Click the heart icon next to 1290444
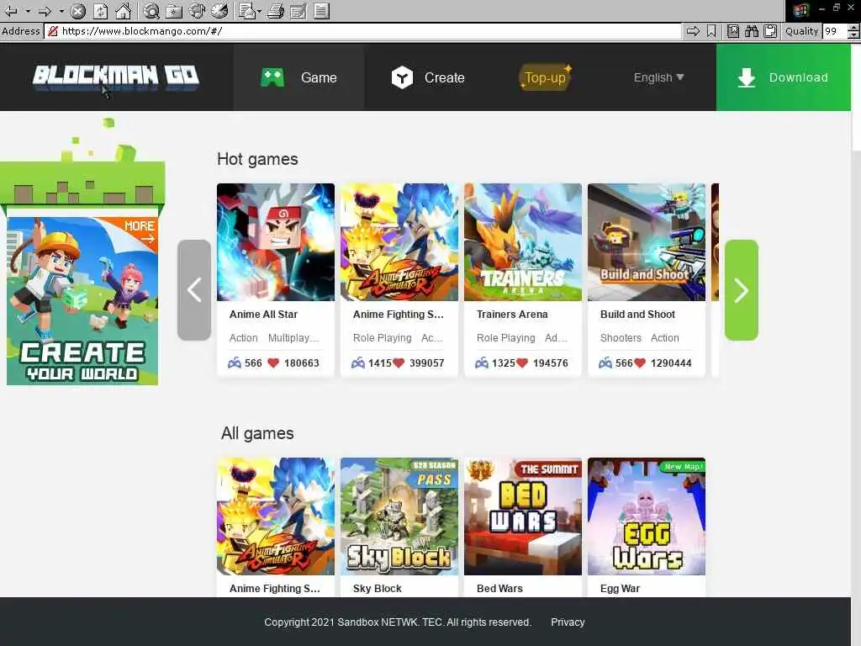The width and height of the screenshot is (861, 646). click(x=640, y=363)
